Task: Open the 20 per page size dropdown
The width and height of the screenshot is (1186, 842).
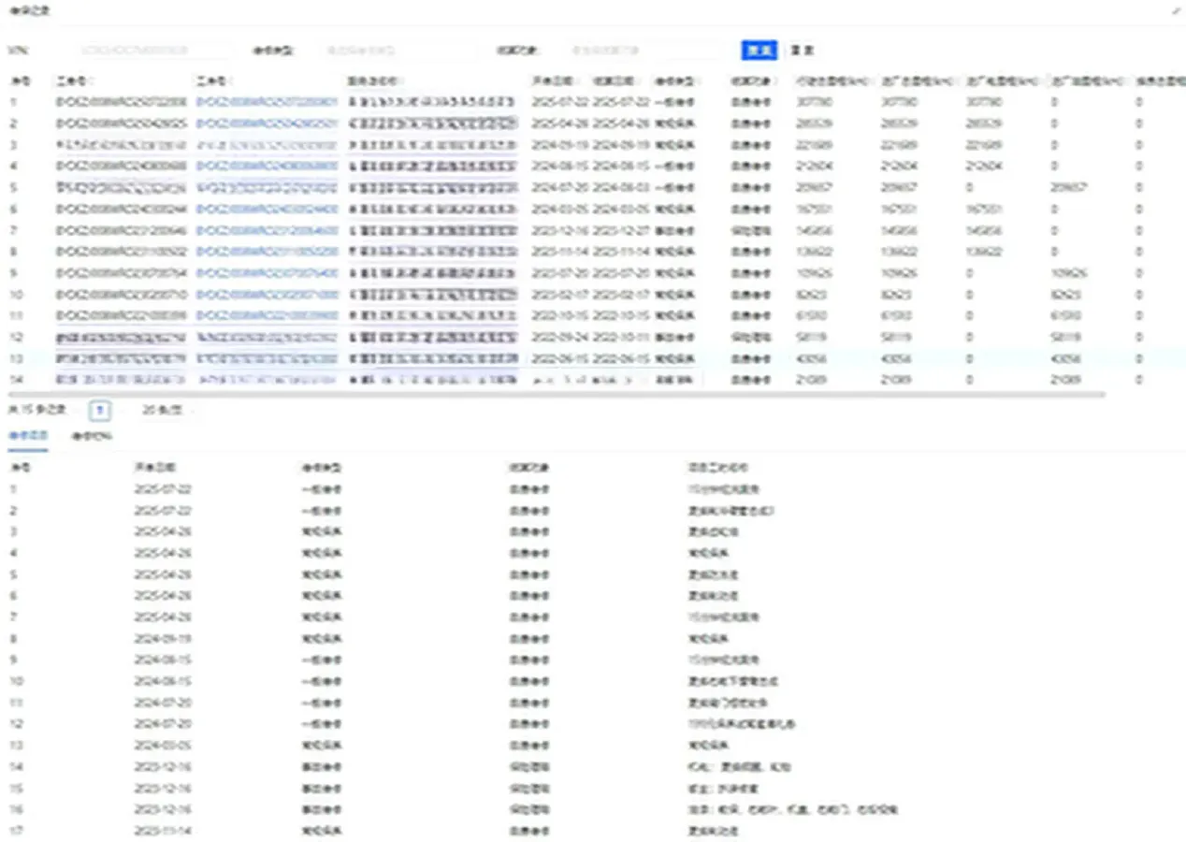Action: pos(164,410)
